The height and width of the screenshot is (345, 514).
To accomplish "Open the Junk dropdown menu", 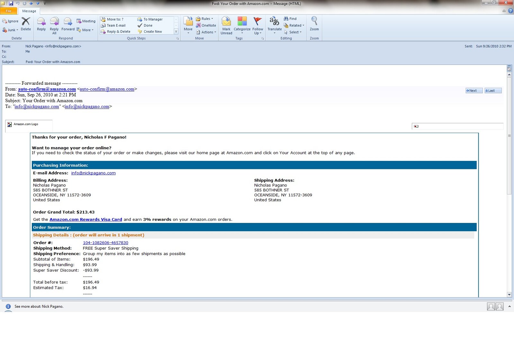I will click(x=10, y=30).
